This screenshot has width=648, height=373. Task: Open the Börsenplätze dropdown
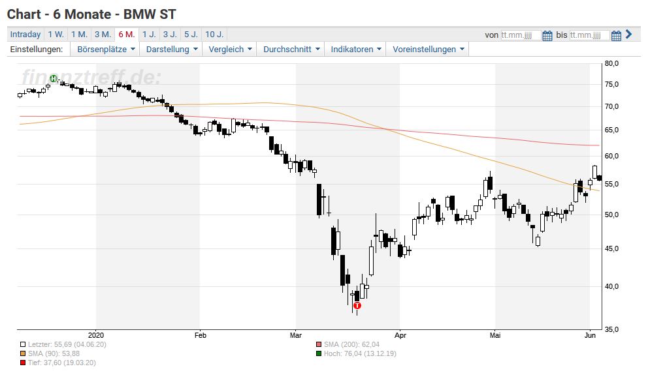point(106,49)
